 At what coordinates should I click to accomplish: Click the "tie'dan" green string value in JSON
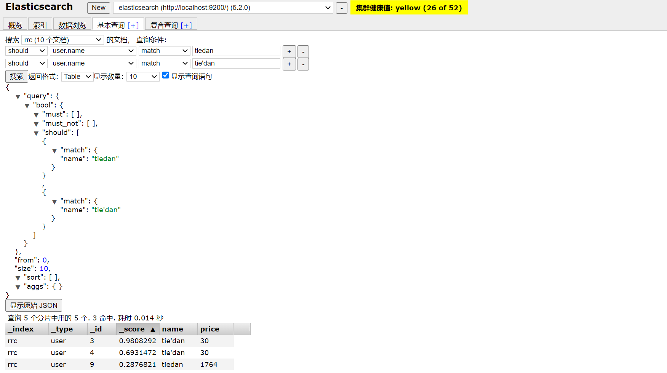[x=106, y=210]
